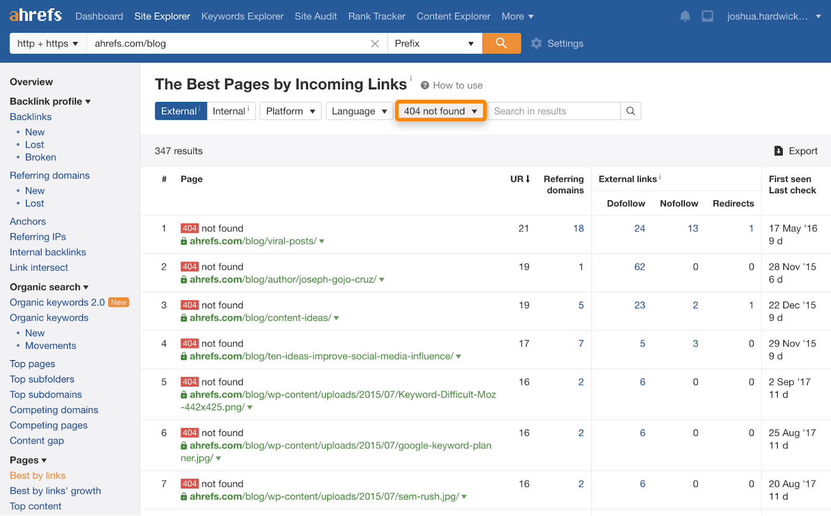Go to Site Audit in the top menu
831x516 pixels.
click(316, 16)
